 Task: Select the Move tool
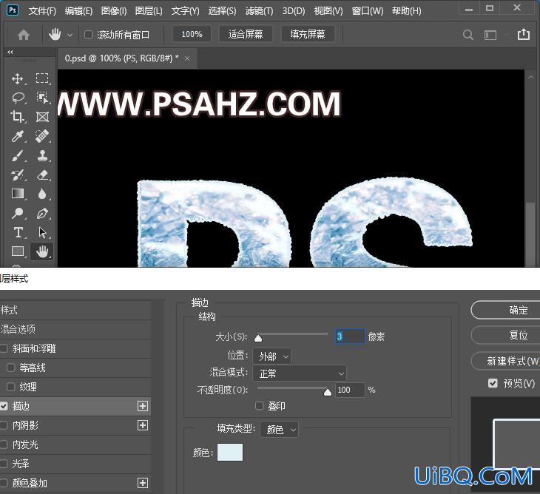(17, 78)
